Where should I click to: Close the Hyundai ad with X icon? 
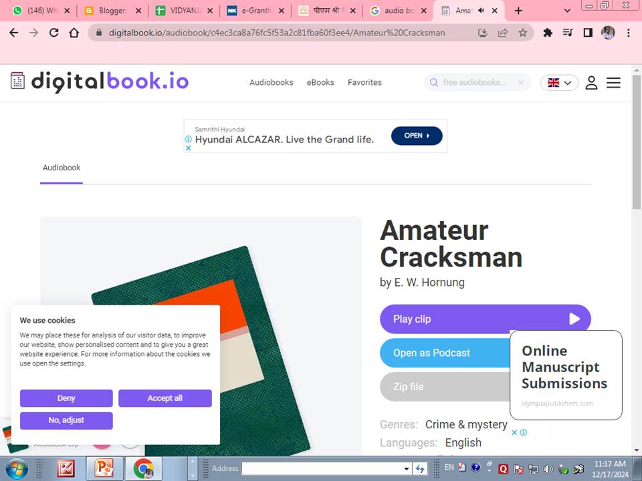(x=189, y=148)
